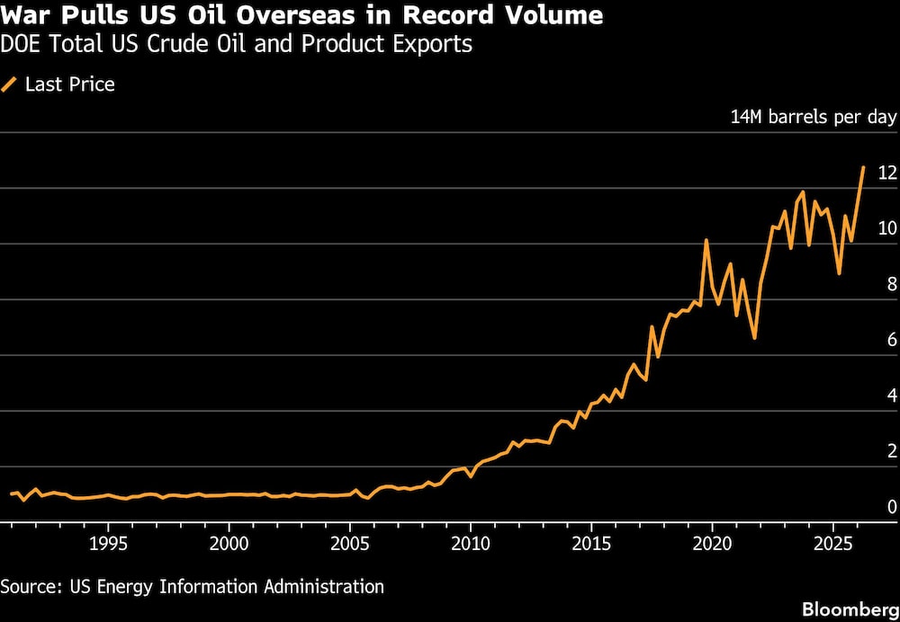Click the chart headline about record volume
The image size is (900, 622).
[302, 16]
